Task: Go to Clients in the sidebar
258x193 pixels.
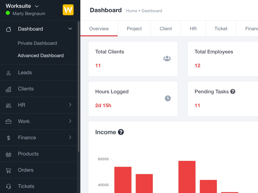Action: pos(38,89)
